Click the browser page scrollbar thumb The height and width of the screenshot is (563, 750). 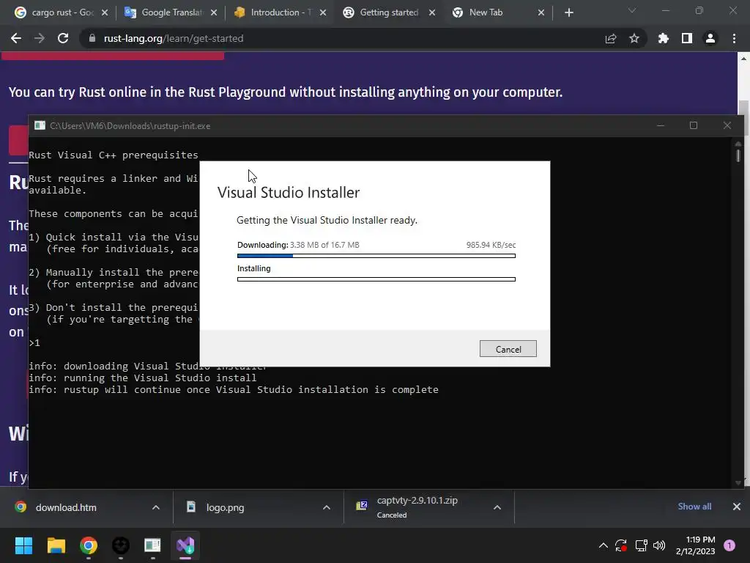[743, 118]
